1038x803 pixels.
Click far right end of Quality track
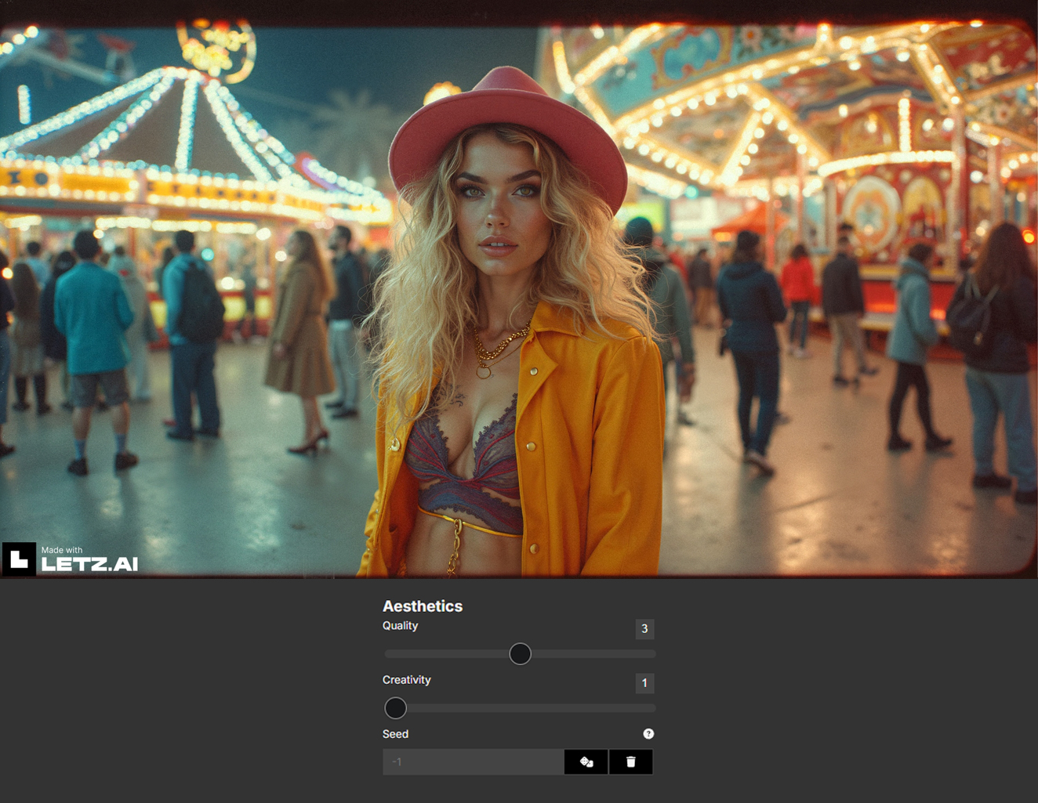coord(651,653)
